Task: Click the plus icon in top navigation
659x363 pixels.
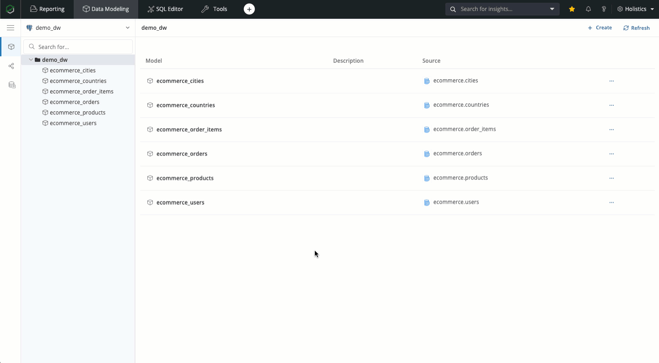Action: click(x=249, y=9)
